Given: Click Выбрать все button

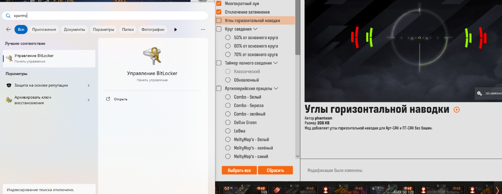Looking at the screenshot, I should point(239,170).
